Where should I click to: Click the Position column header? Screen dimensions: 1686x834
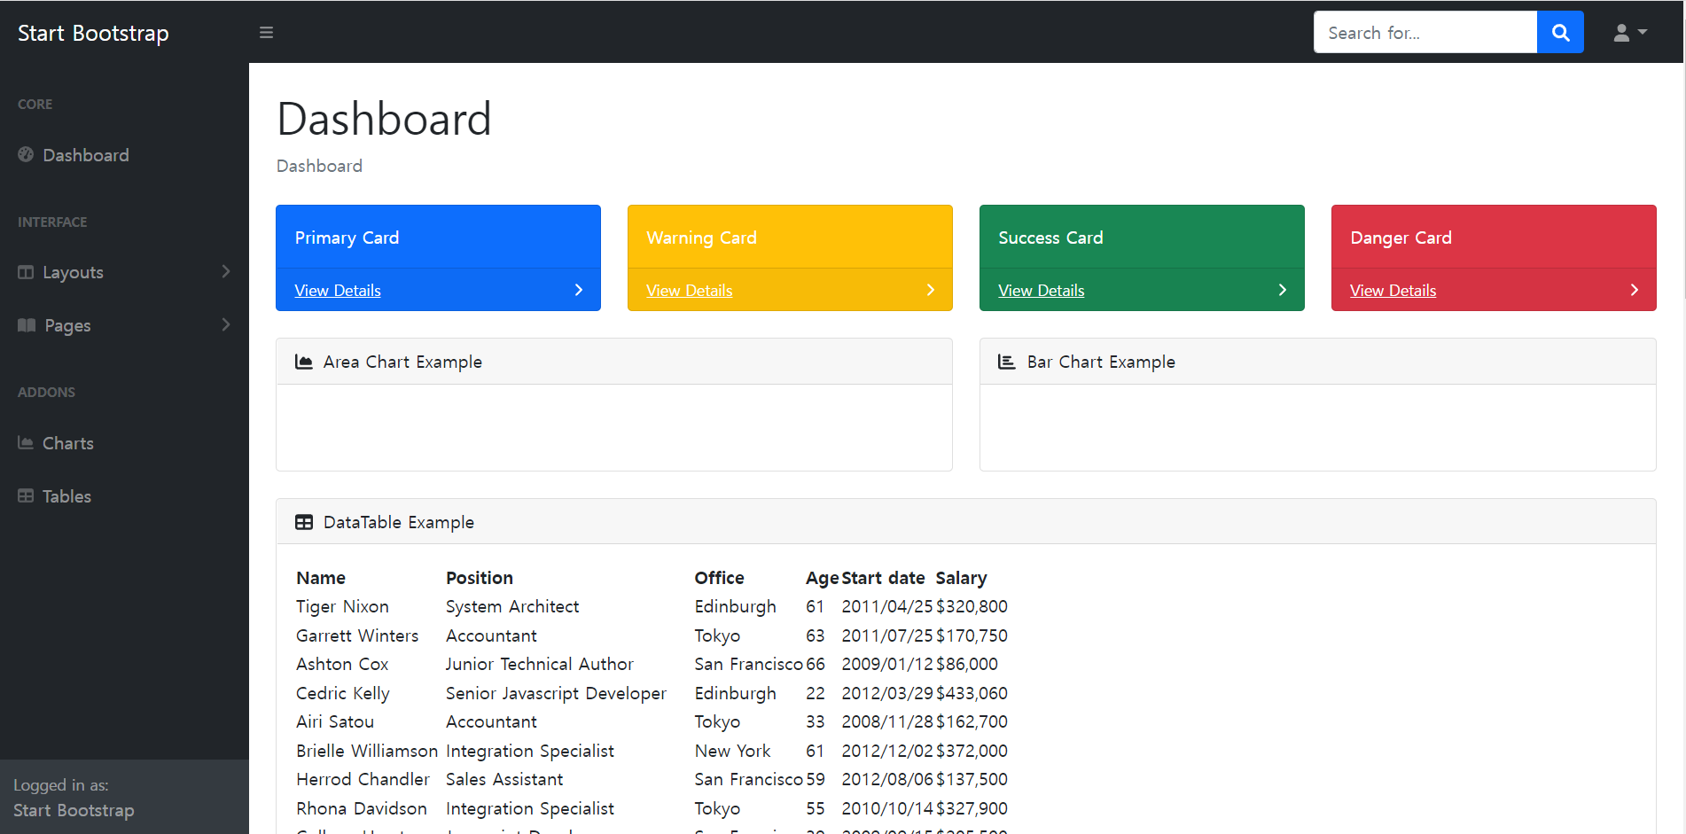(480, 578)
